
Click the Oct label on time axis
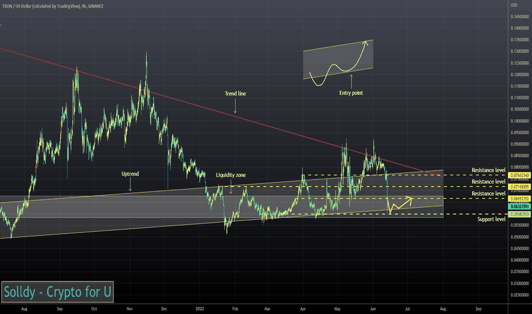(94, 309)
